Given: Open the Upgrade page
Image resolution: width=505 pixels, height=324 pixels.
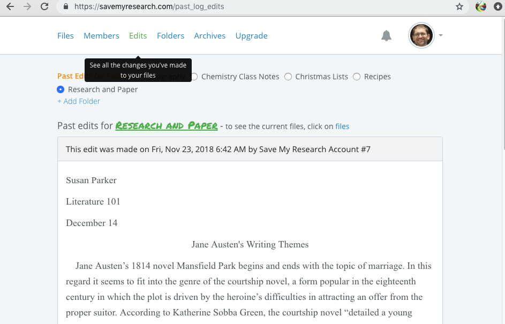Looking at the screenshot, I should click(251, 35).
